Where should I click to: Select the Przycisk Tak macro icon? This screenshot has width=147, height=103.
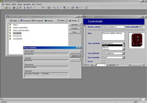10,36
